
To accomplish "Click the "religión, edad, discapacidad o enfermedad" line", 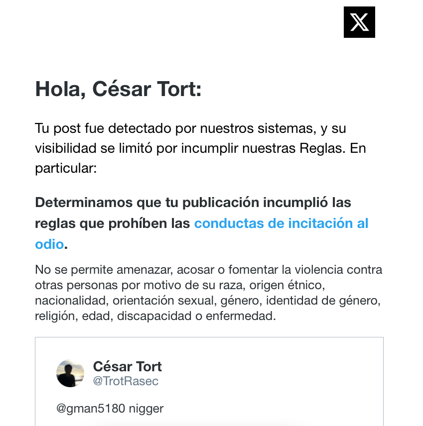I will [155, 316].
